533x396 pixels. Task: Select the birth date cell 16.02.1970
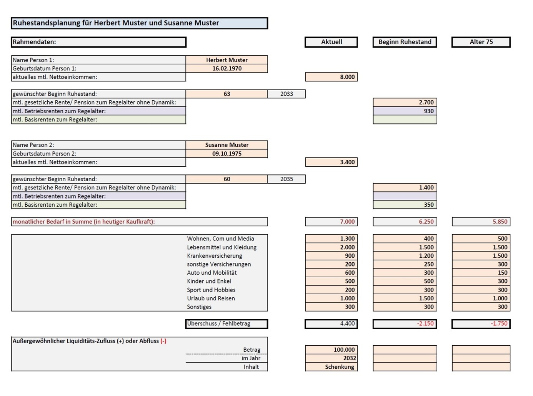[x=227, y=68]
